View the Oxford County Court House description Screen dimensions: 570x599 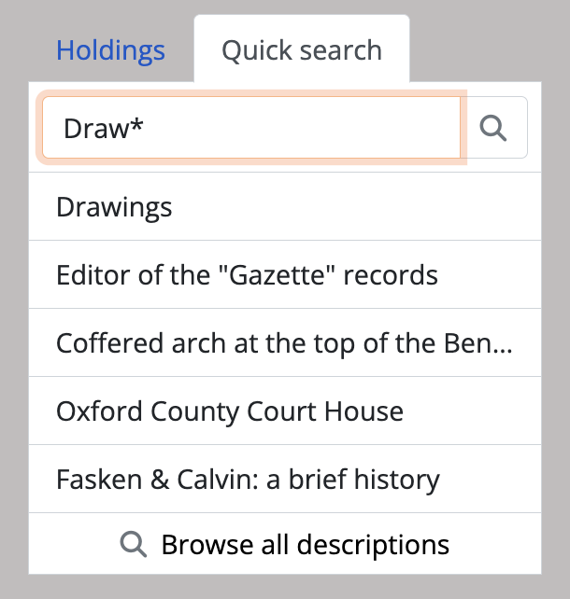pyautogui.click(x=230, y=411)
